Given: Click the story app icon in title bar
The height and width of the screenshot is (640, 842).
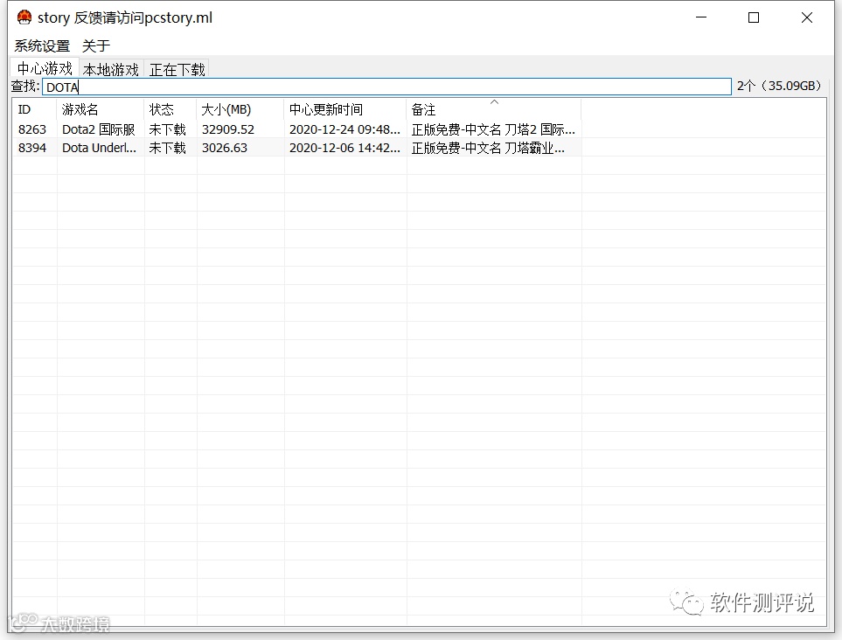Looking at the screenshot, I should (24, 17).
